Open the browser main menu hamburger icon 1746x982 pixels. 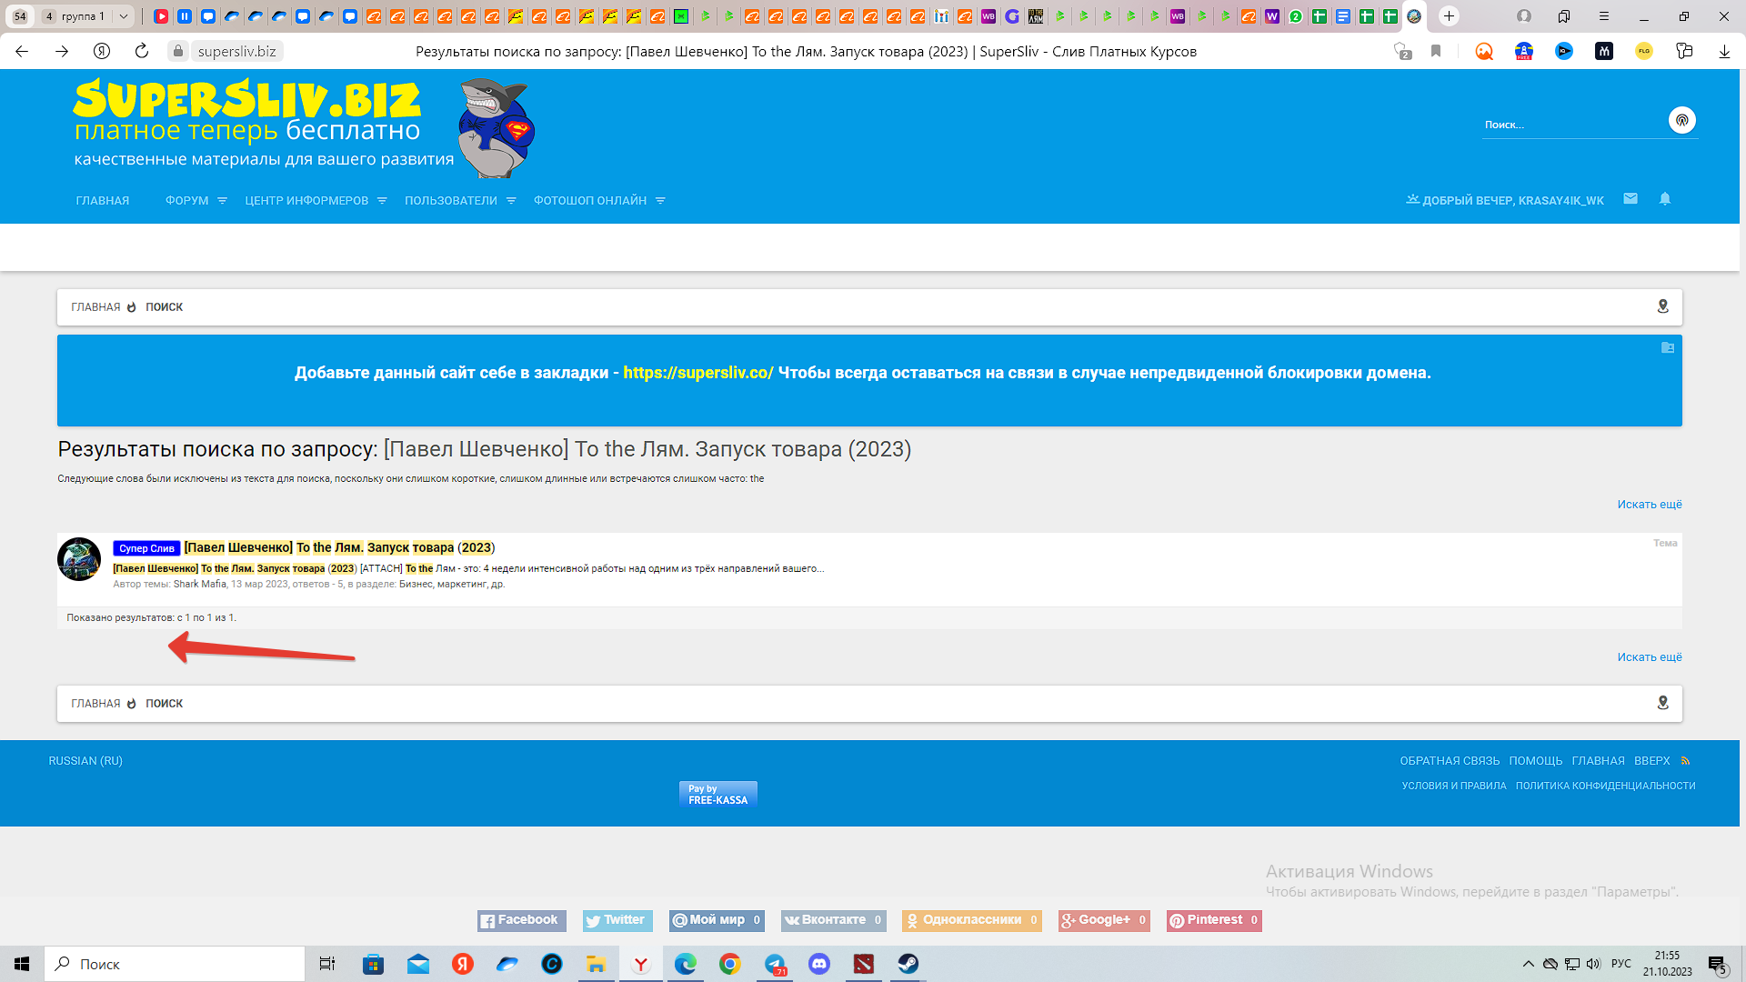click(x=1604, y=16)
